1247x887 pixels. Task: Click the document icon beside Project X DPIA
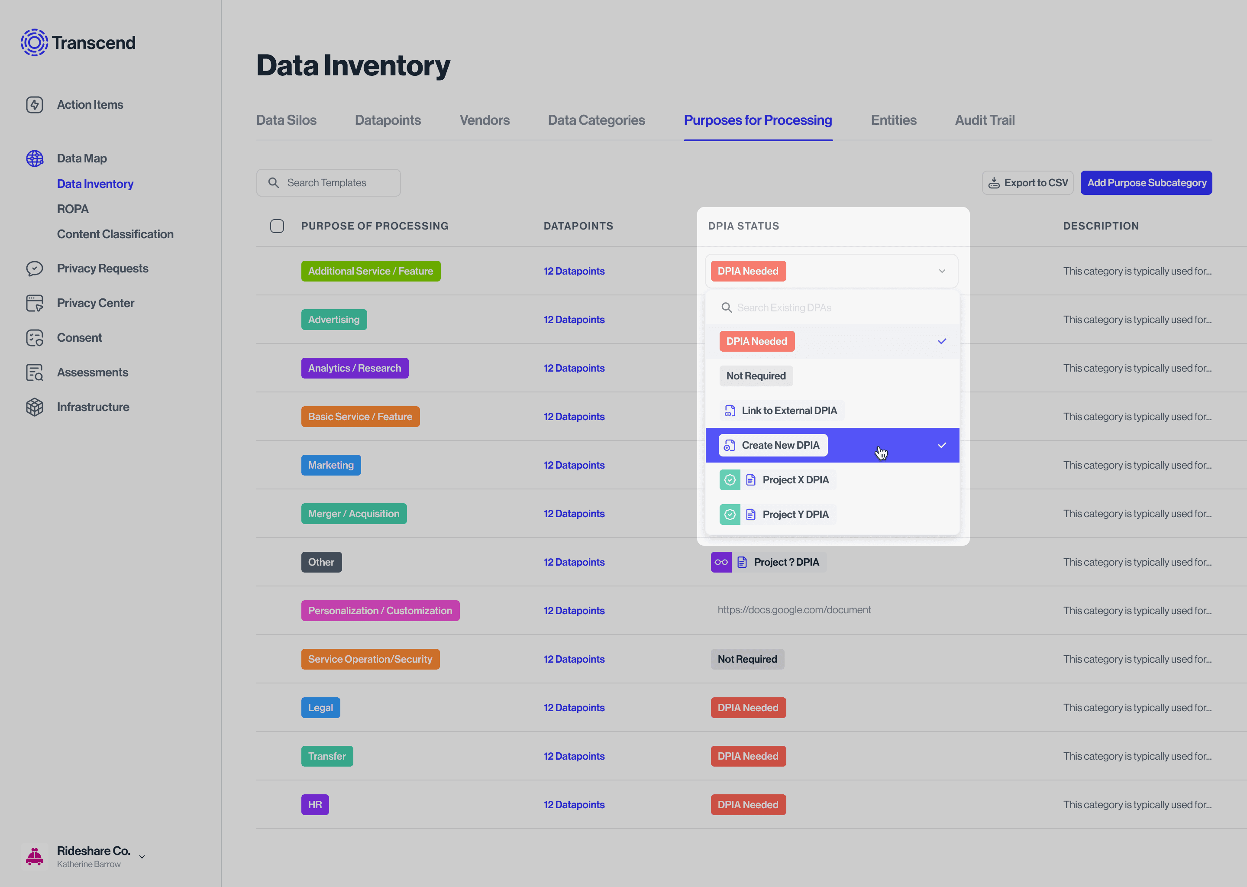coord(751,479)
